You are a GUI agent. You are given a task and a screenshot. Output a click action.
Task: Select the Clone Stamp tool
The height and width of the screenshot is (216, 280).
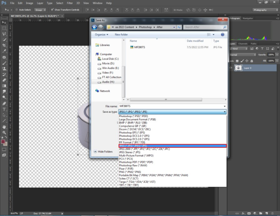(x=4, y=69)
